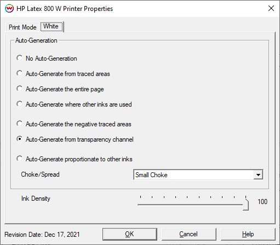The width and height of the screenshot is (280, 245).
Task: Click the Ink Density value 100
Action: pos(262,202)
